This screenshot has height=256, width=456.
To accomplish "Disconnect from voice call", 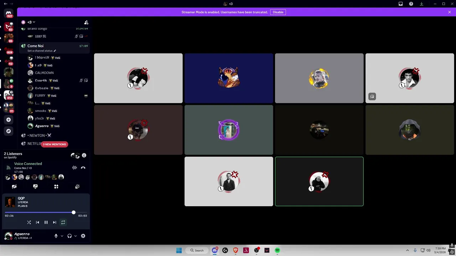I will coord(83,167).
